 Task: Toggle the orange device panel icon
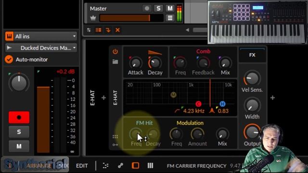pyautogui.click(x=135, y=166)
